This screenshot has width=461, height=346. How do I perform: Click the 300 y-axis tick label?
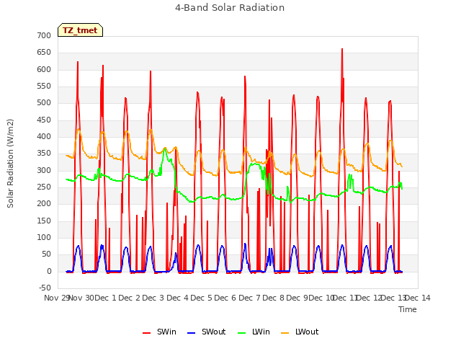coord(44,170)
